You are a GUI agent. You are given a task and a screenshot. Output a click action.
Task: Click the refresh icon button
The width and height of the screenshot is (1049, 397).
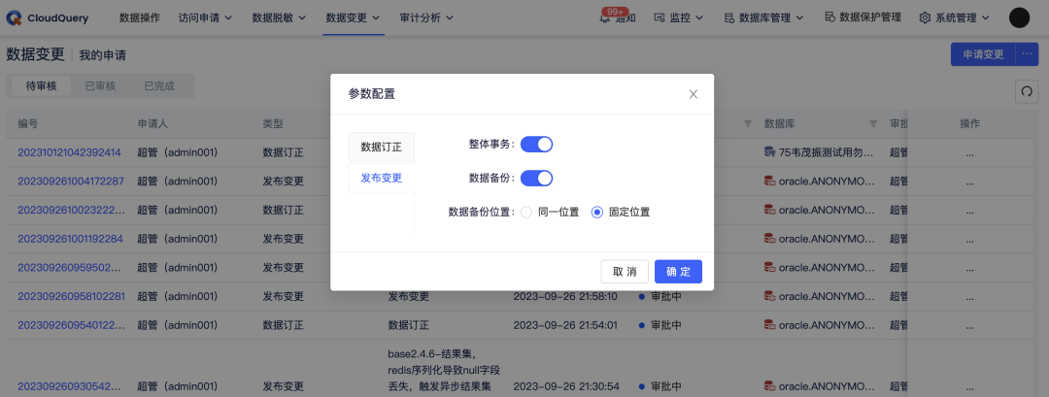pos(1027,92)
